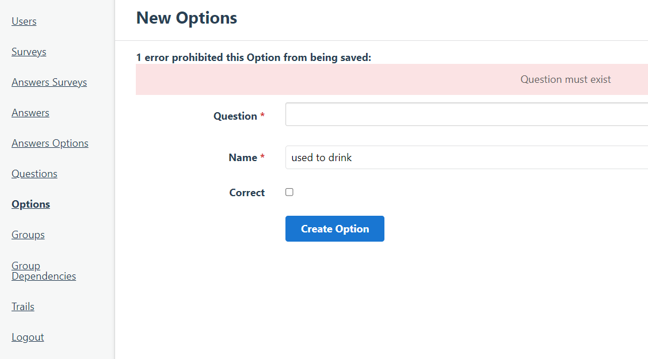Go to the Answers page

pos(30,113)
